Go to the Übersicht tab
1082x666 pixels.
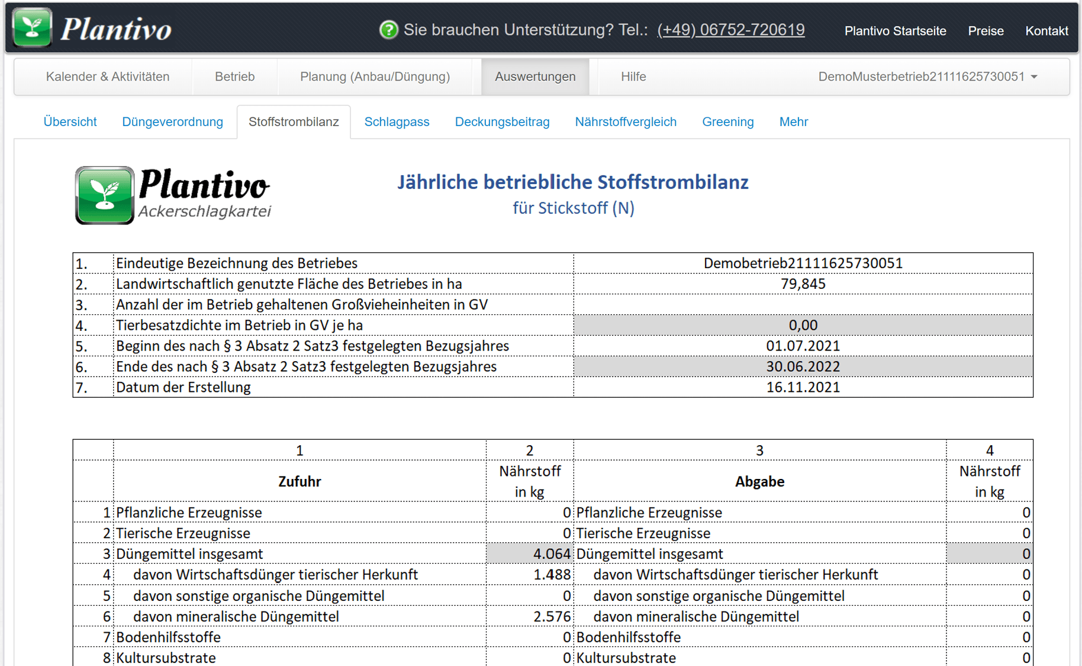click(70, 121)
